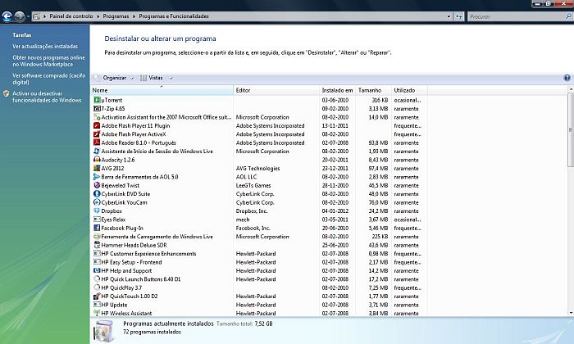Select the Bejeweled Twist icon

pos(96,185)
